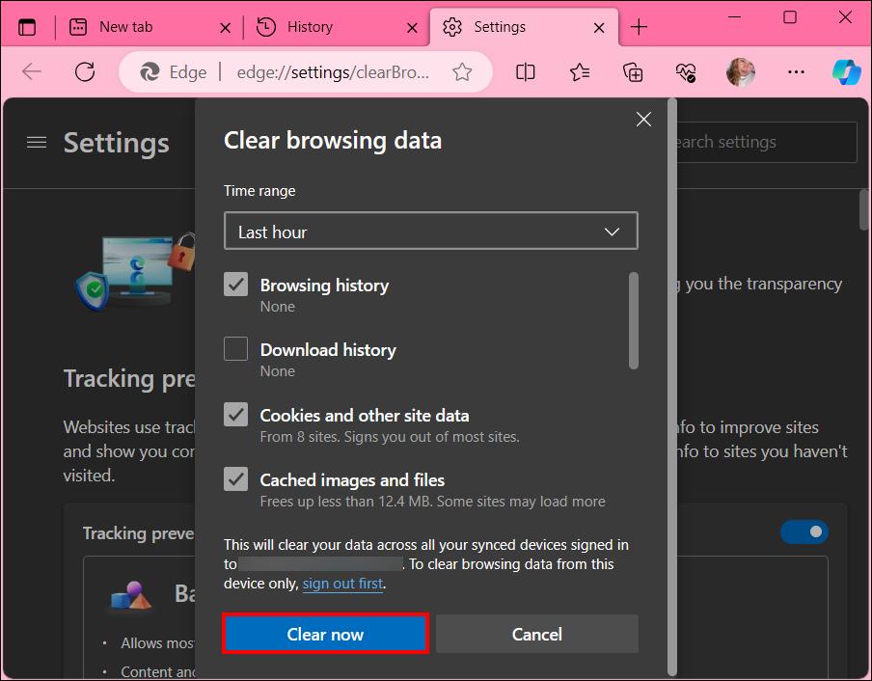Open Collections panel

coord(633,72)
